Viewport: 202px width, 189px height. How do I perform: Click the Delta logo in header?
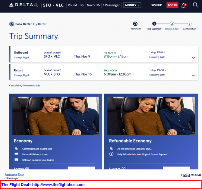point(24,5)
